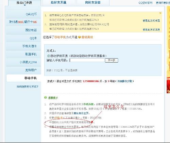Close the yellow recommendation notice

tap(160, 13)
